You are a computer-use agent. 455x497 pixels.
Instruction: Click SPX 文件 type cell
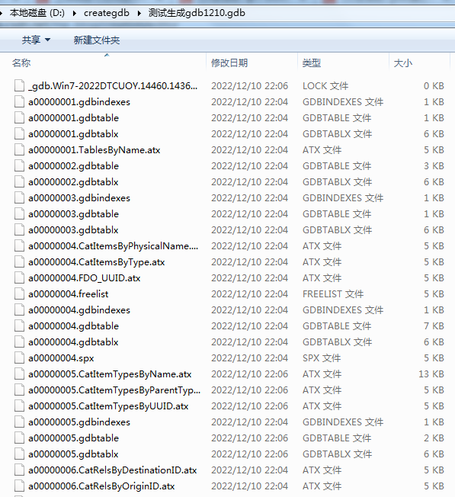[322, 358]
